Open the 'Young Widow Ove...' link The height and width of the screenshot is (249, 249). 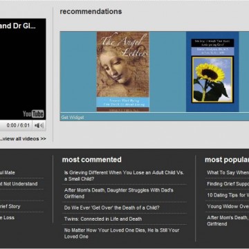228,206
